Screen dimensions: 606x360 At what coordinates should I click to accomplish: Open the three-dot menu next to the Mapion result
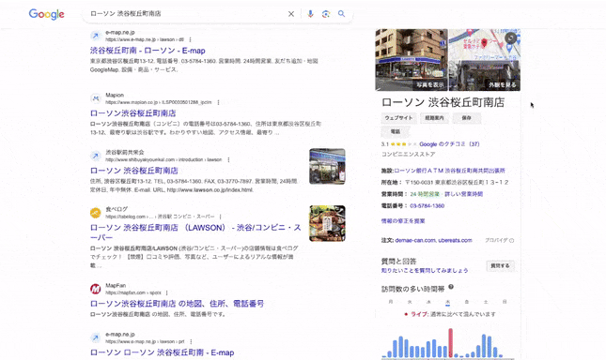coord(218,102)
